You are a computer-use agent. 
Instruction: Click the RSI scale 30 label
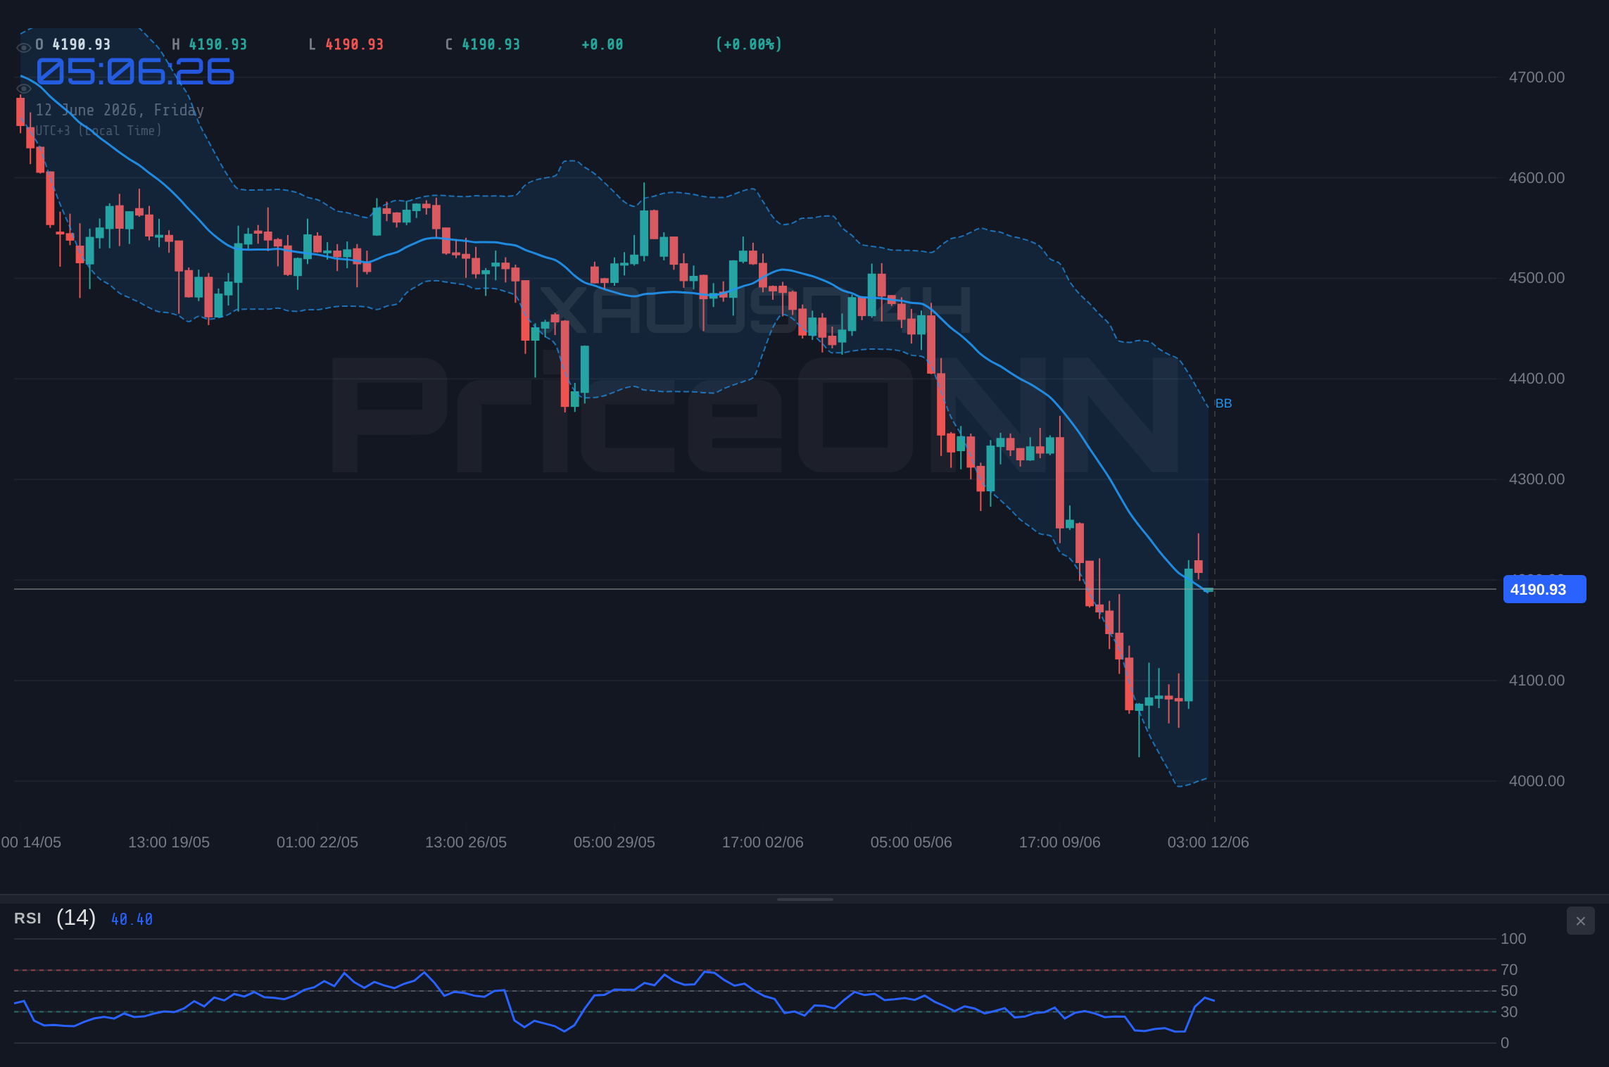pos(1509,1012)
